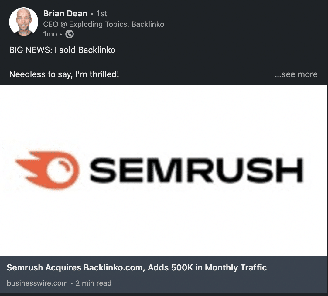Image resolution: width=328 pixels, height=296 pixels.
Task: Click the 1mo post timestamp
Action: coord(50,34)
